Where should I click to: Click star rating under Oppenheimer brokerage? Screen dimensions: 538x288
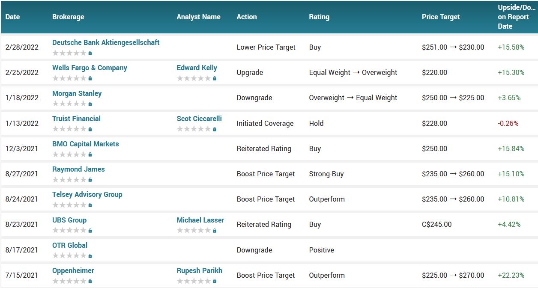(x=69, y=281)
